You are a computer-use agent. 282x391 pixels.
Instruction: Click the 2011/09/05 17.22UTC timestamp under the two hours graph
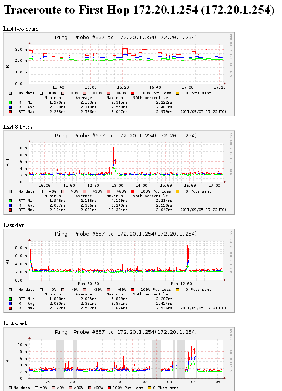202,111
